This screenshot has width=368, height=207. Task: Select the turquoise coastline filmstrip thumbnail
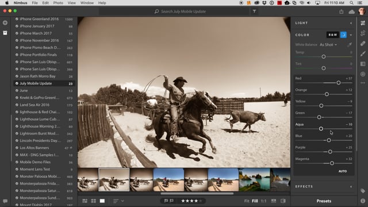(254, 180)
